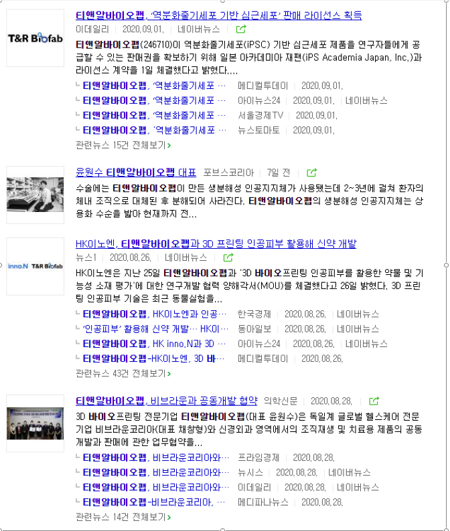Click the group photo thumbnail of 비브라운 협약
450x531 pixels.
35,423
